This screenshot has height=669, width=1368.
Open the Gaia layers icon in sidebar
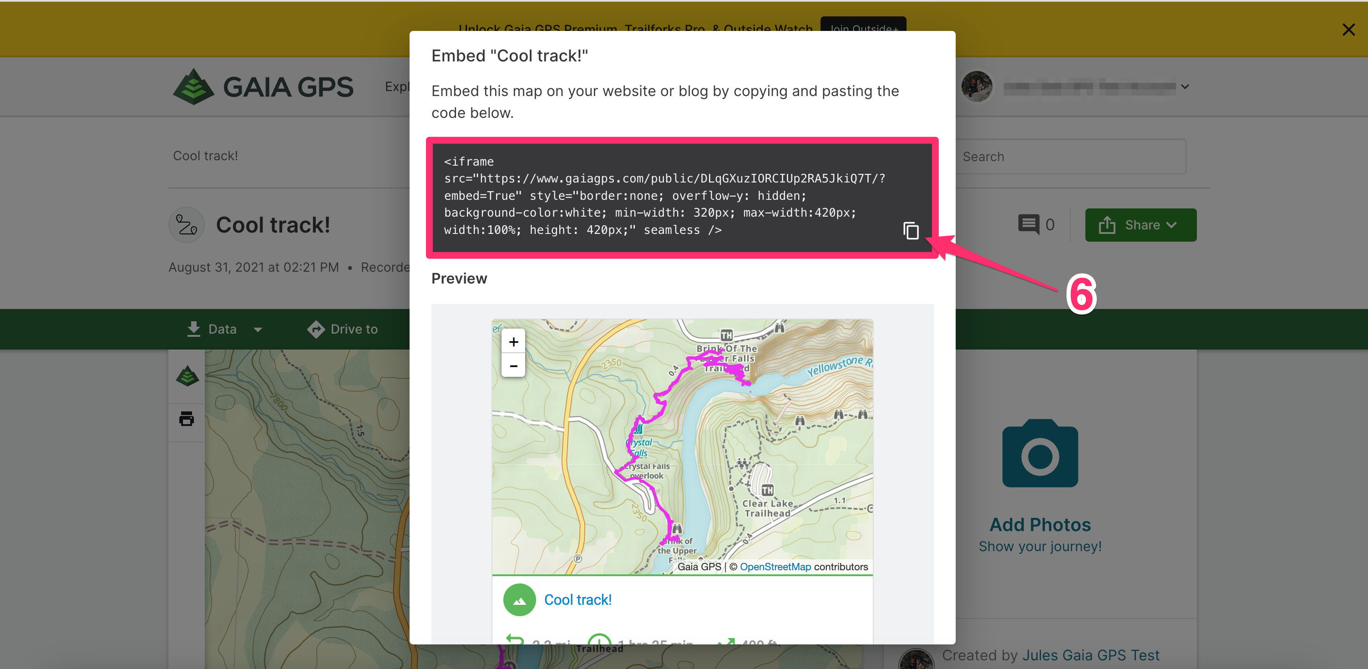coord(187,376)
